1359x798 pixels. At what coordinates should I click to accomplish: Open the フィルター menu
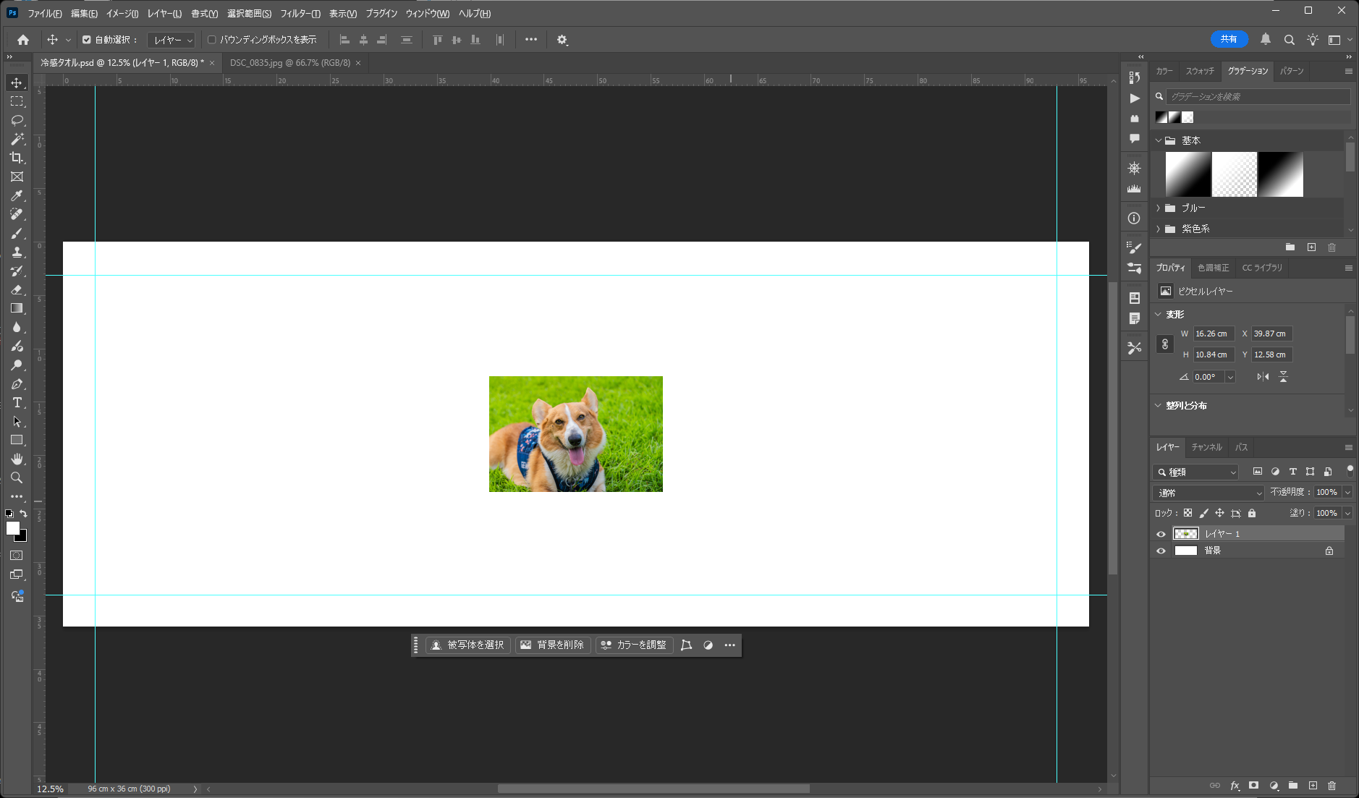pyautogui.click(x=300, y=14)
